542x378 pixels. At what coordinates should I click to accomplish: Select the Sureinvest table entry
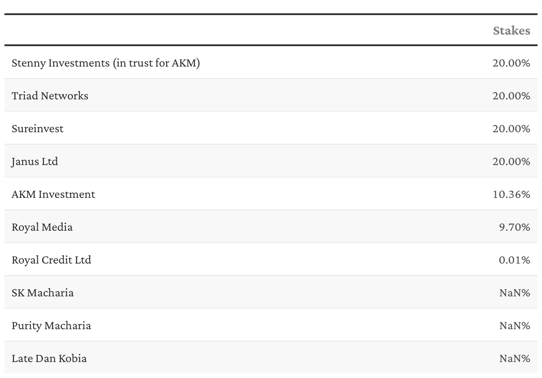click(38, 129)
